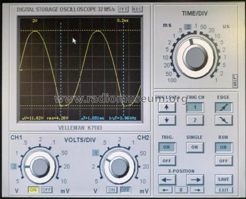Raise the trigger level with the up arrow
The width and height of the screenshot is (246, 199).
pyautogui.click(x=167, y=107)
